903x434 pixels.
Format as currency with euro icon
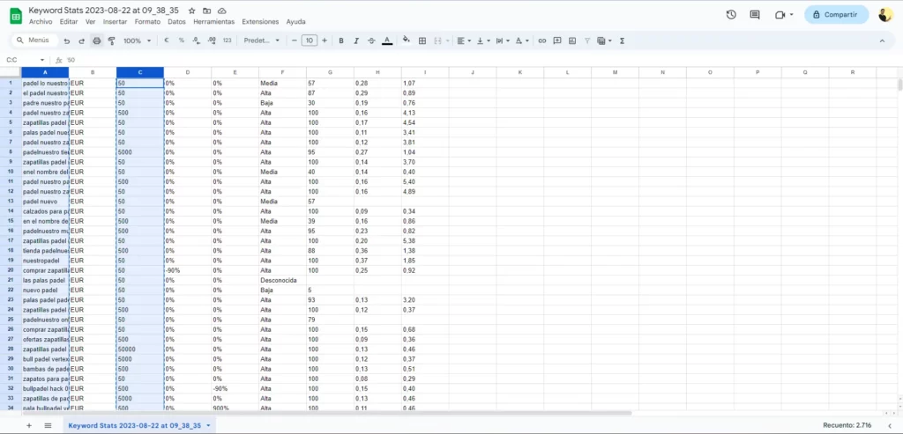167,40
